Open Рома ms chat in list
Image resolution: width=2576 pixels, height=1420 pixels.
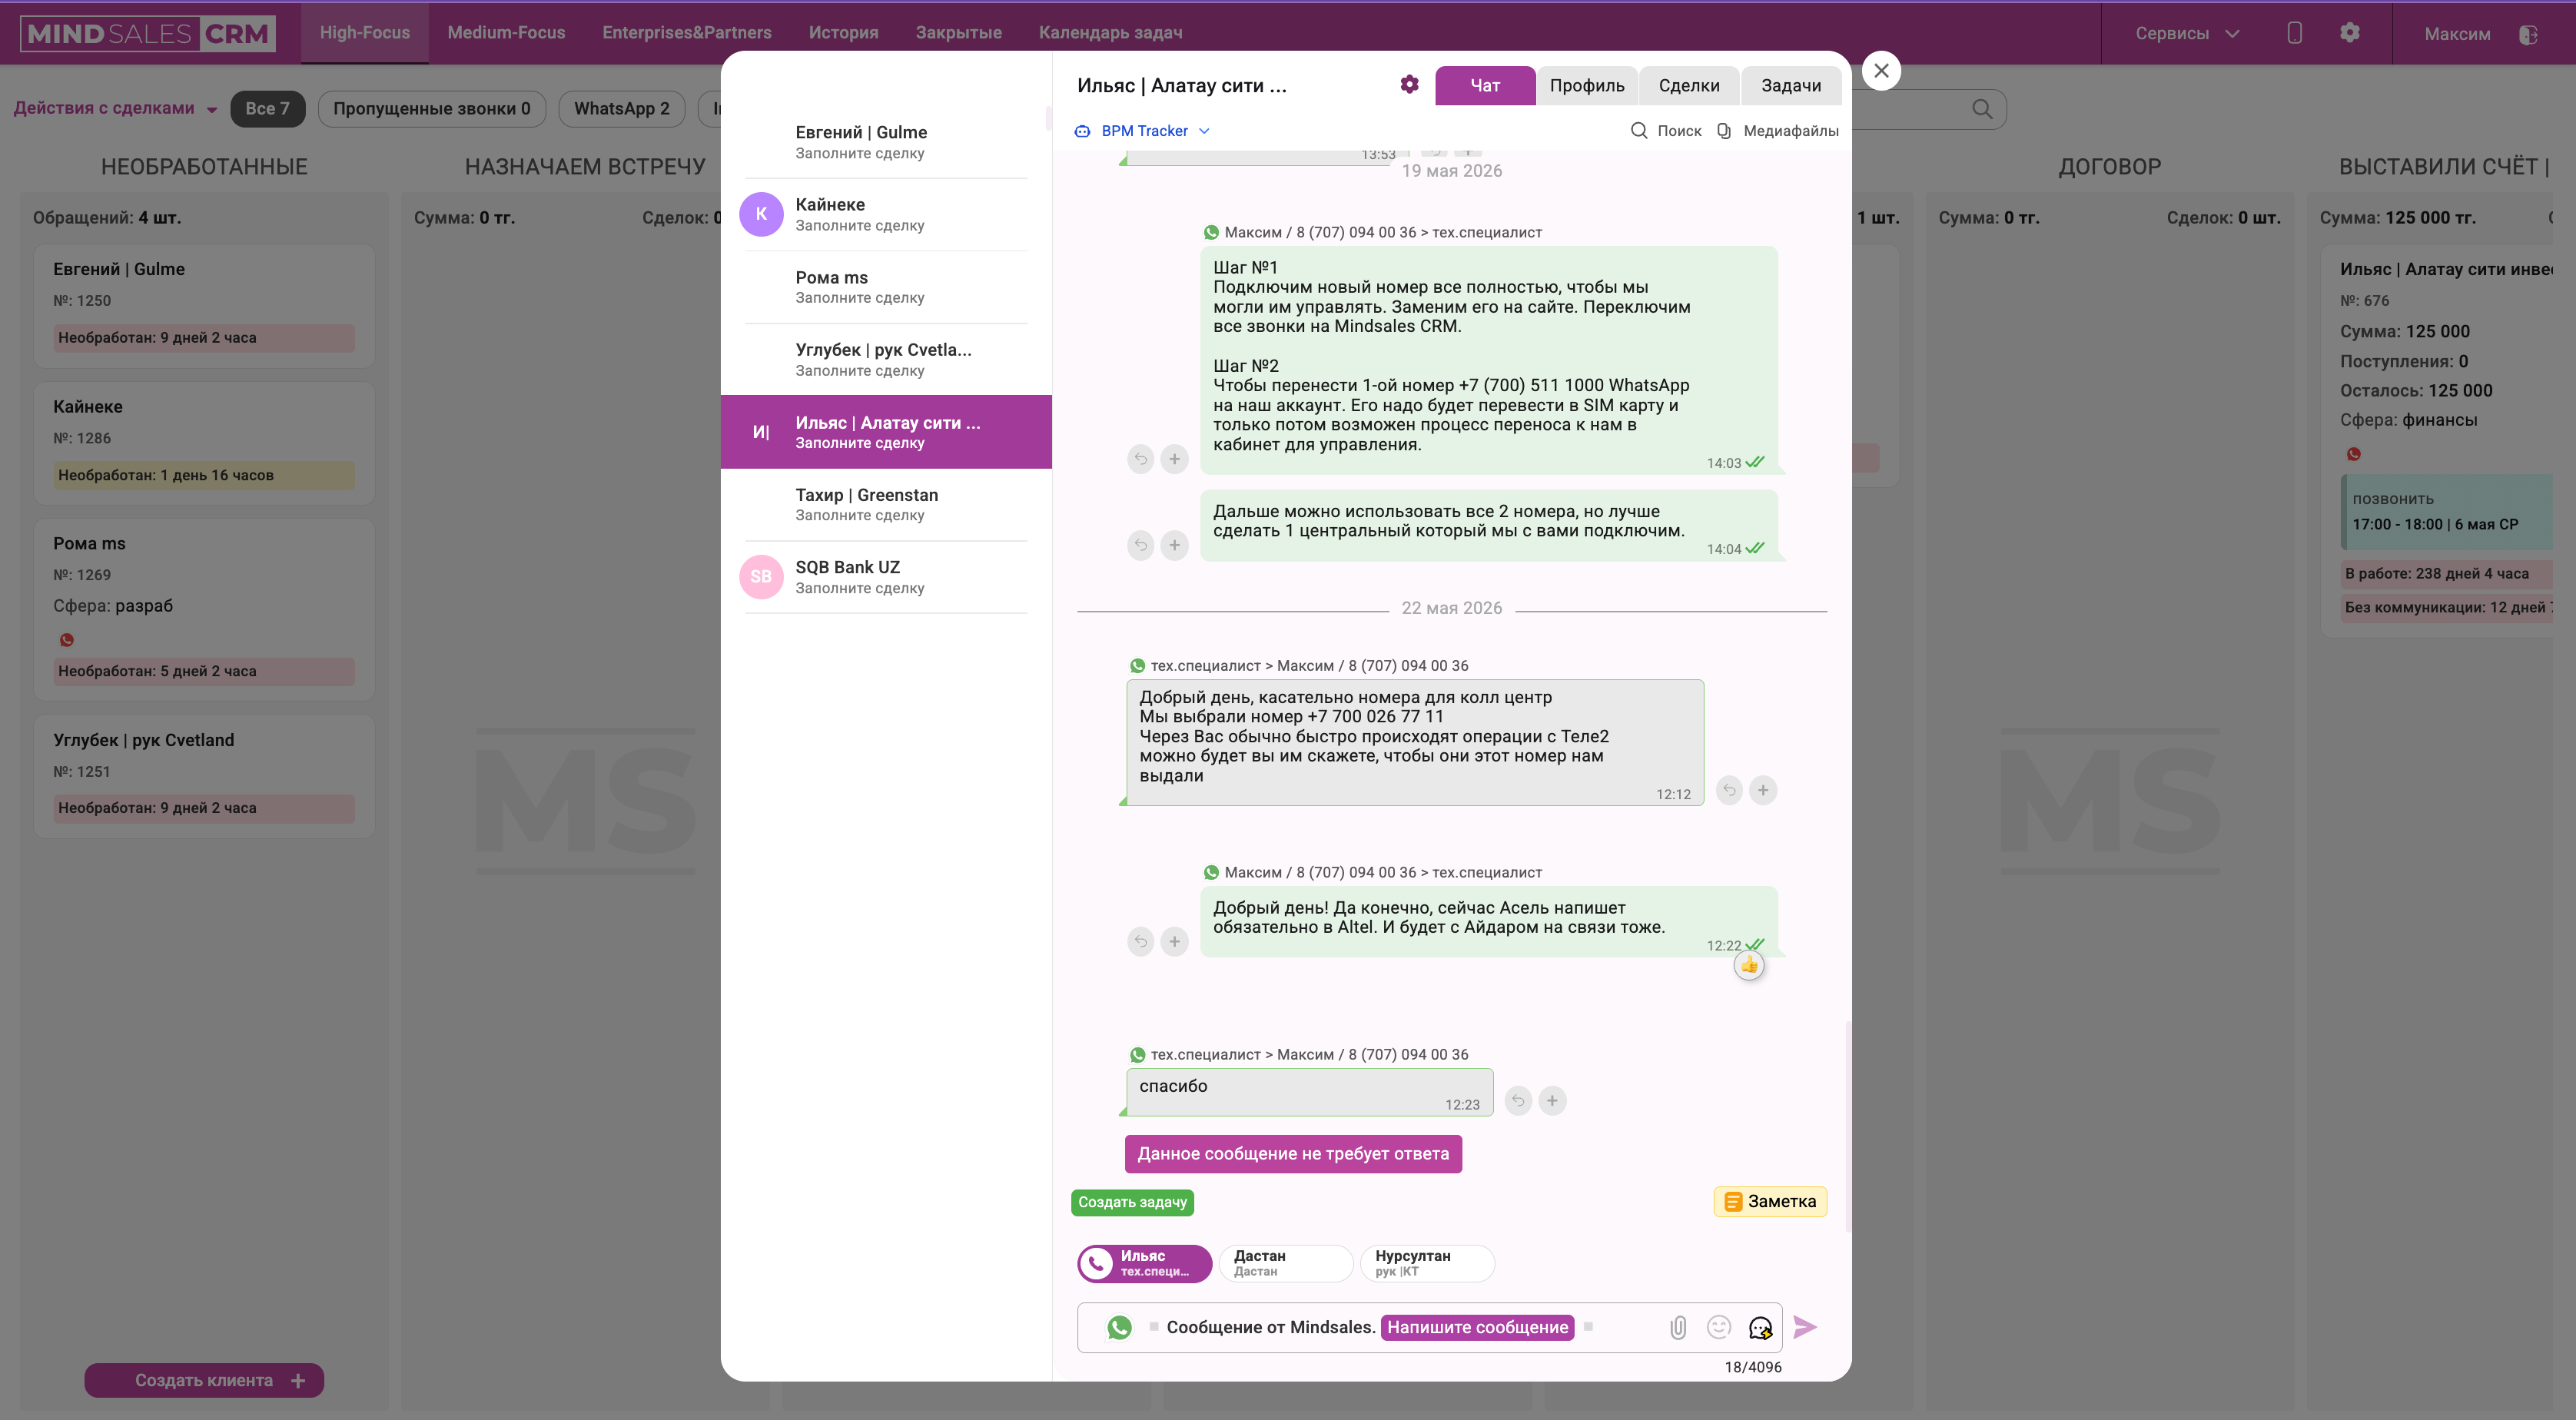coord(886,287)
